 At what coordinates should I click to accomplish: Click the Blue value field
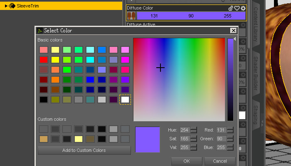tap(221, 147)
